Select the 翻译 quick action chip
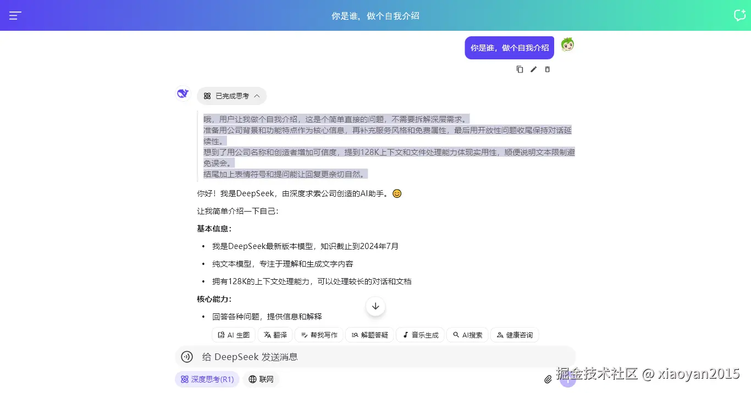The height and width of the screenshot is (393, 751). [x=275, y=335]
